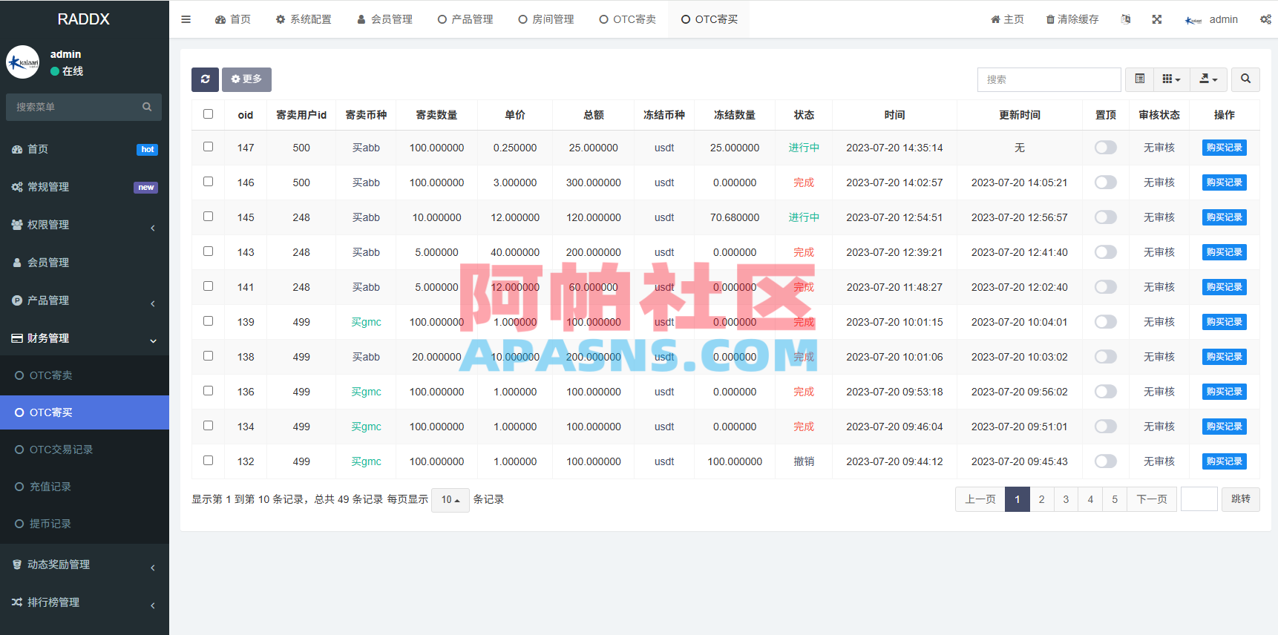
Task: Check the row checkbox for oid 143
Action: pyautogui.click(x=208, y=251)
